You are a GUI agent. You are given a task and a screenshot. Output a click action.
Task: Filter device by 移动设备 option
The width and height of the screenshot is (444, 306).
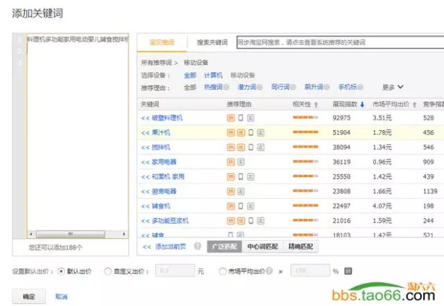pyautogui.click(x=242, y=75)
